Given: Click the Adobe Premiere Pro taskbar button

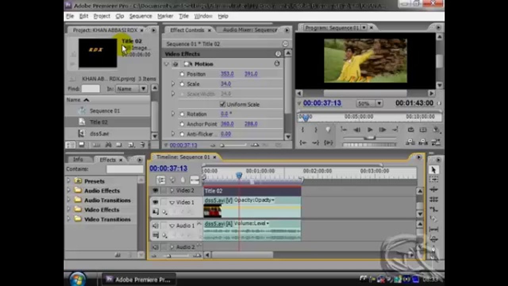Looking at the screenshot, I should pyautogui.click(x=139, y=280).
